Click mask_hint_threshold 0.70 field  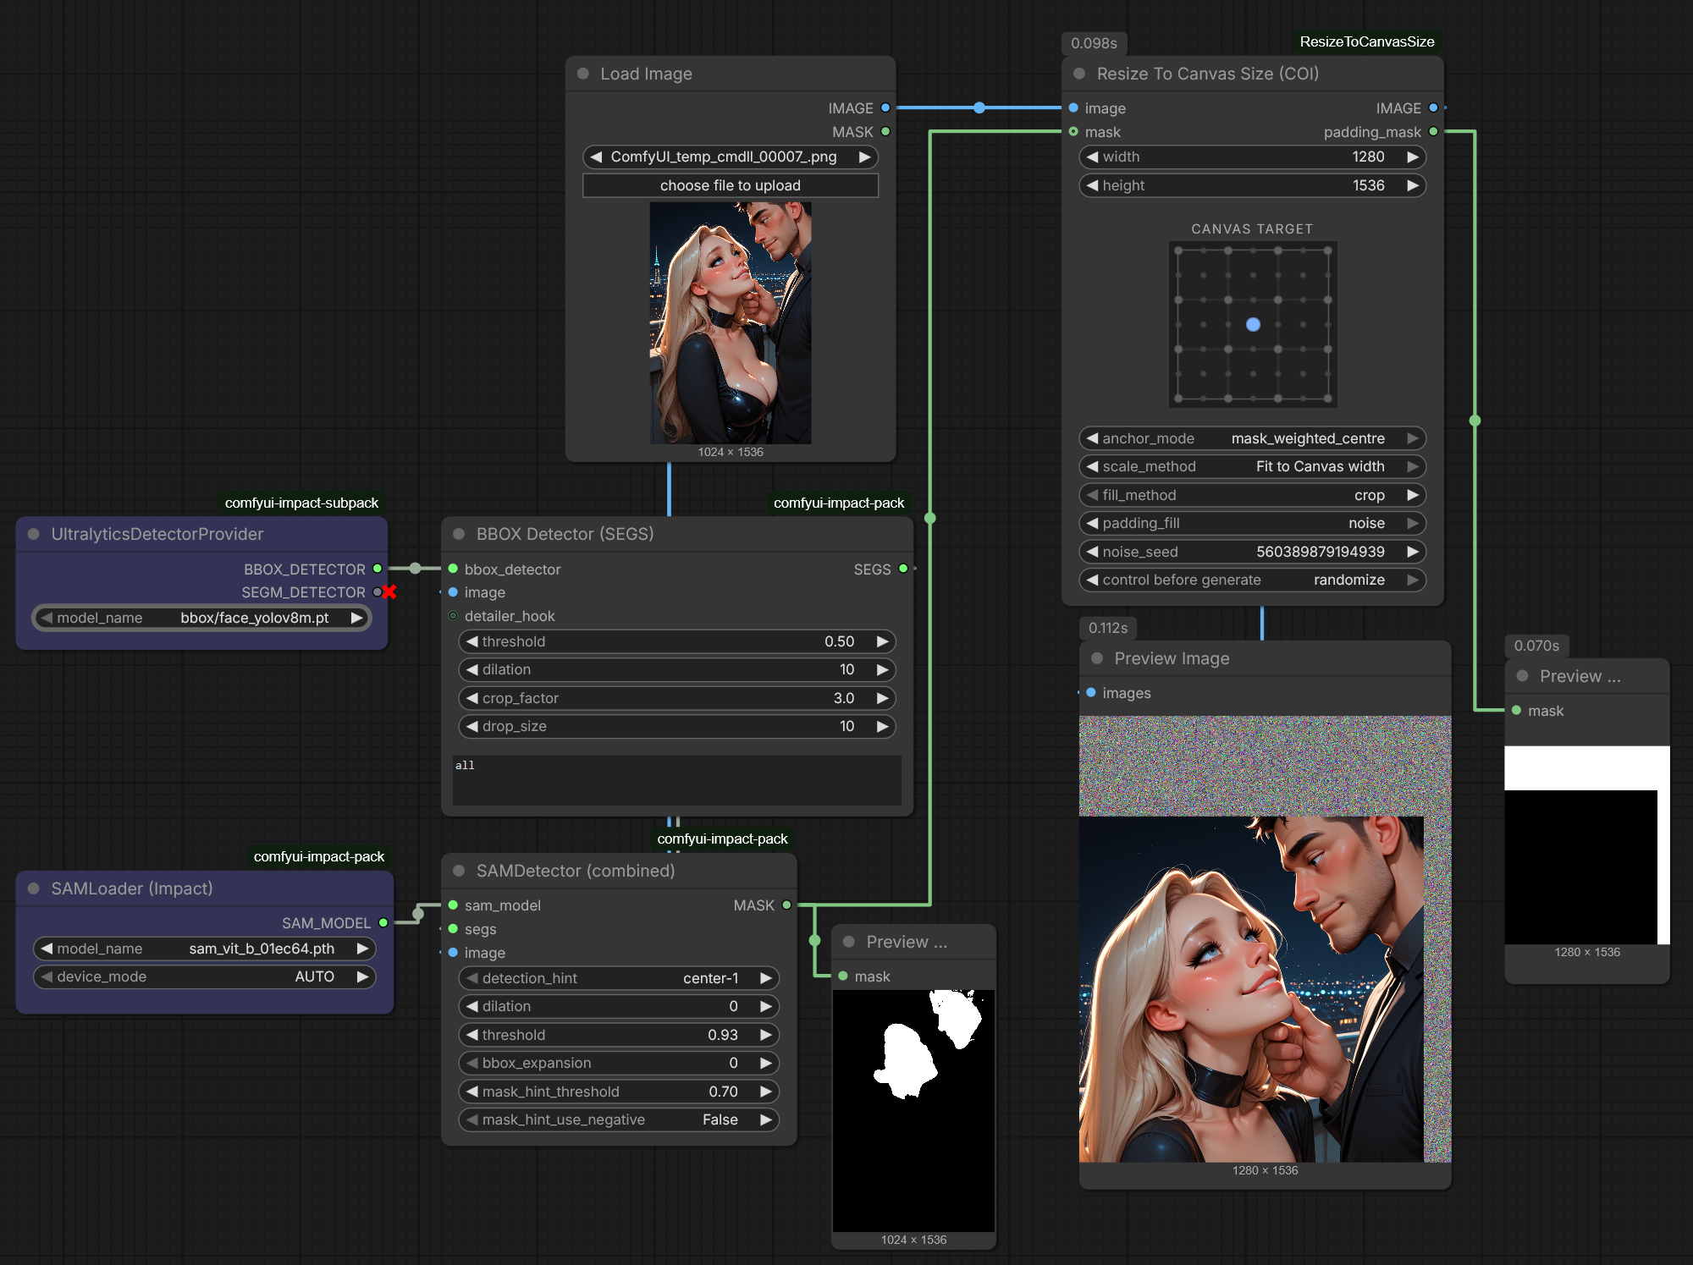pos(619,1092)
